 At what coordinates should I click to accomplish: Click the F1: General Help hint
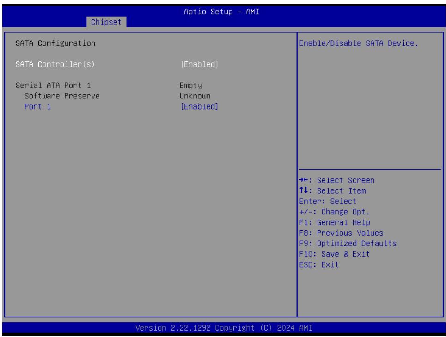pyautogui.click(x=335, y=222)
